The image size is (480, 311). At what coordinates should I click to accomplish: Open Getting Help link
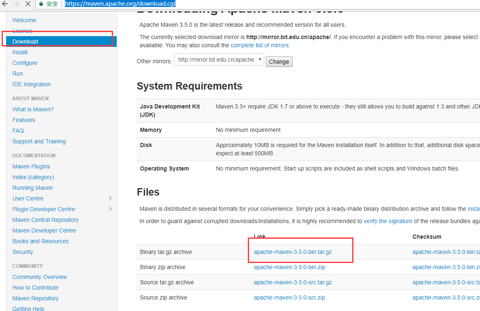point(28,309)
